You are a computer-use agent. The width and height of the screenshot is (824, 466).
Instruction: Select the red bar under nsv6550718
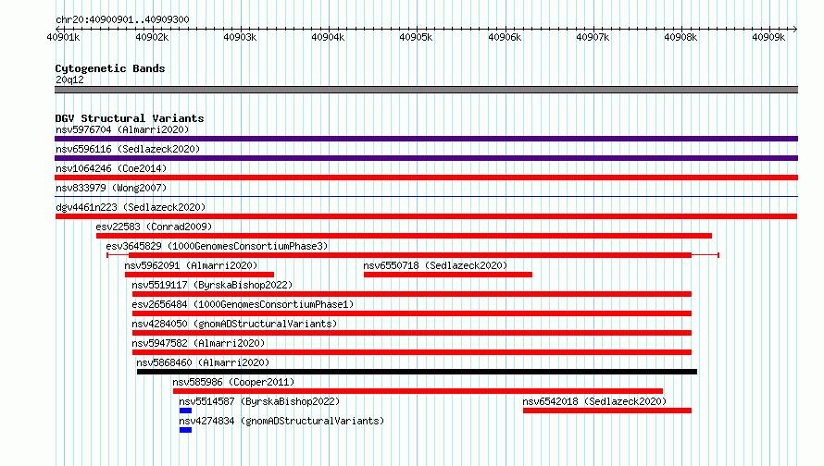tap(448, 275)
